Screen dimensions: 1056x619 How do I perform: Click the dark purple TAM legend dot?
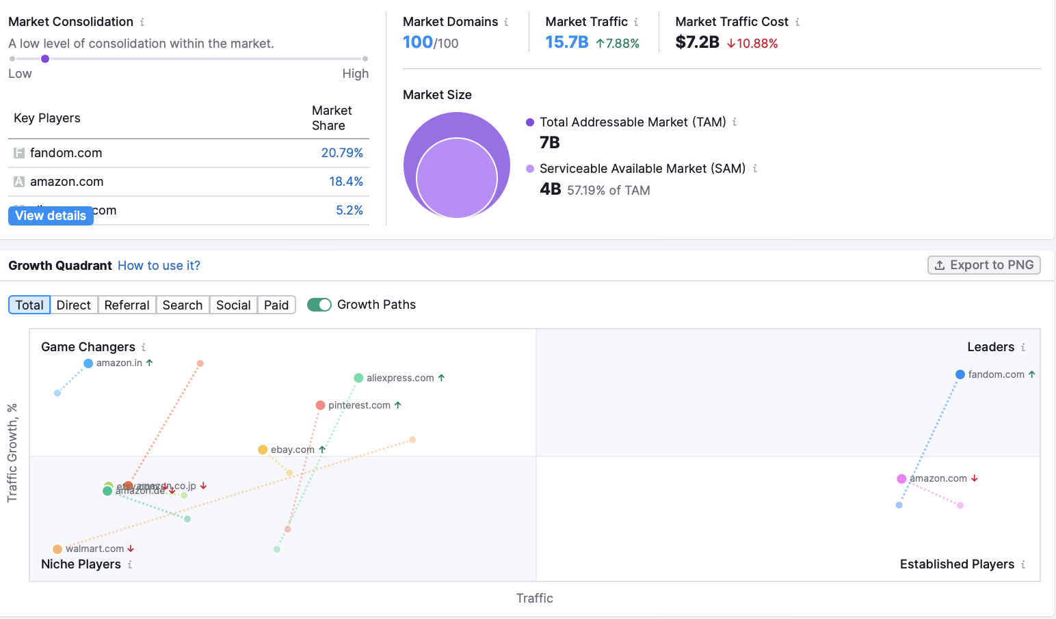pos(530,122)
